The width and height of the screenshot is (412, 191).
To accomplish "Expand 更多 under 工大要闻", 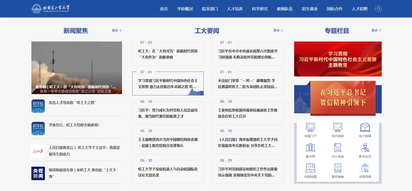I will [x=278, y=30].
